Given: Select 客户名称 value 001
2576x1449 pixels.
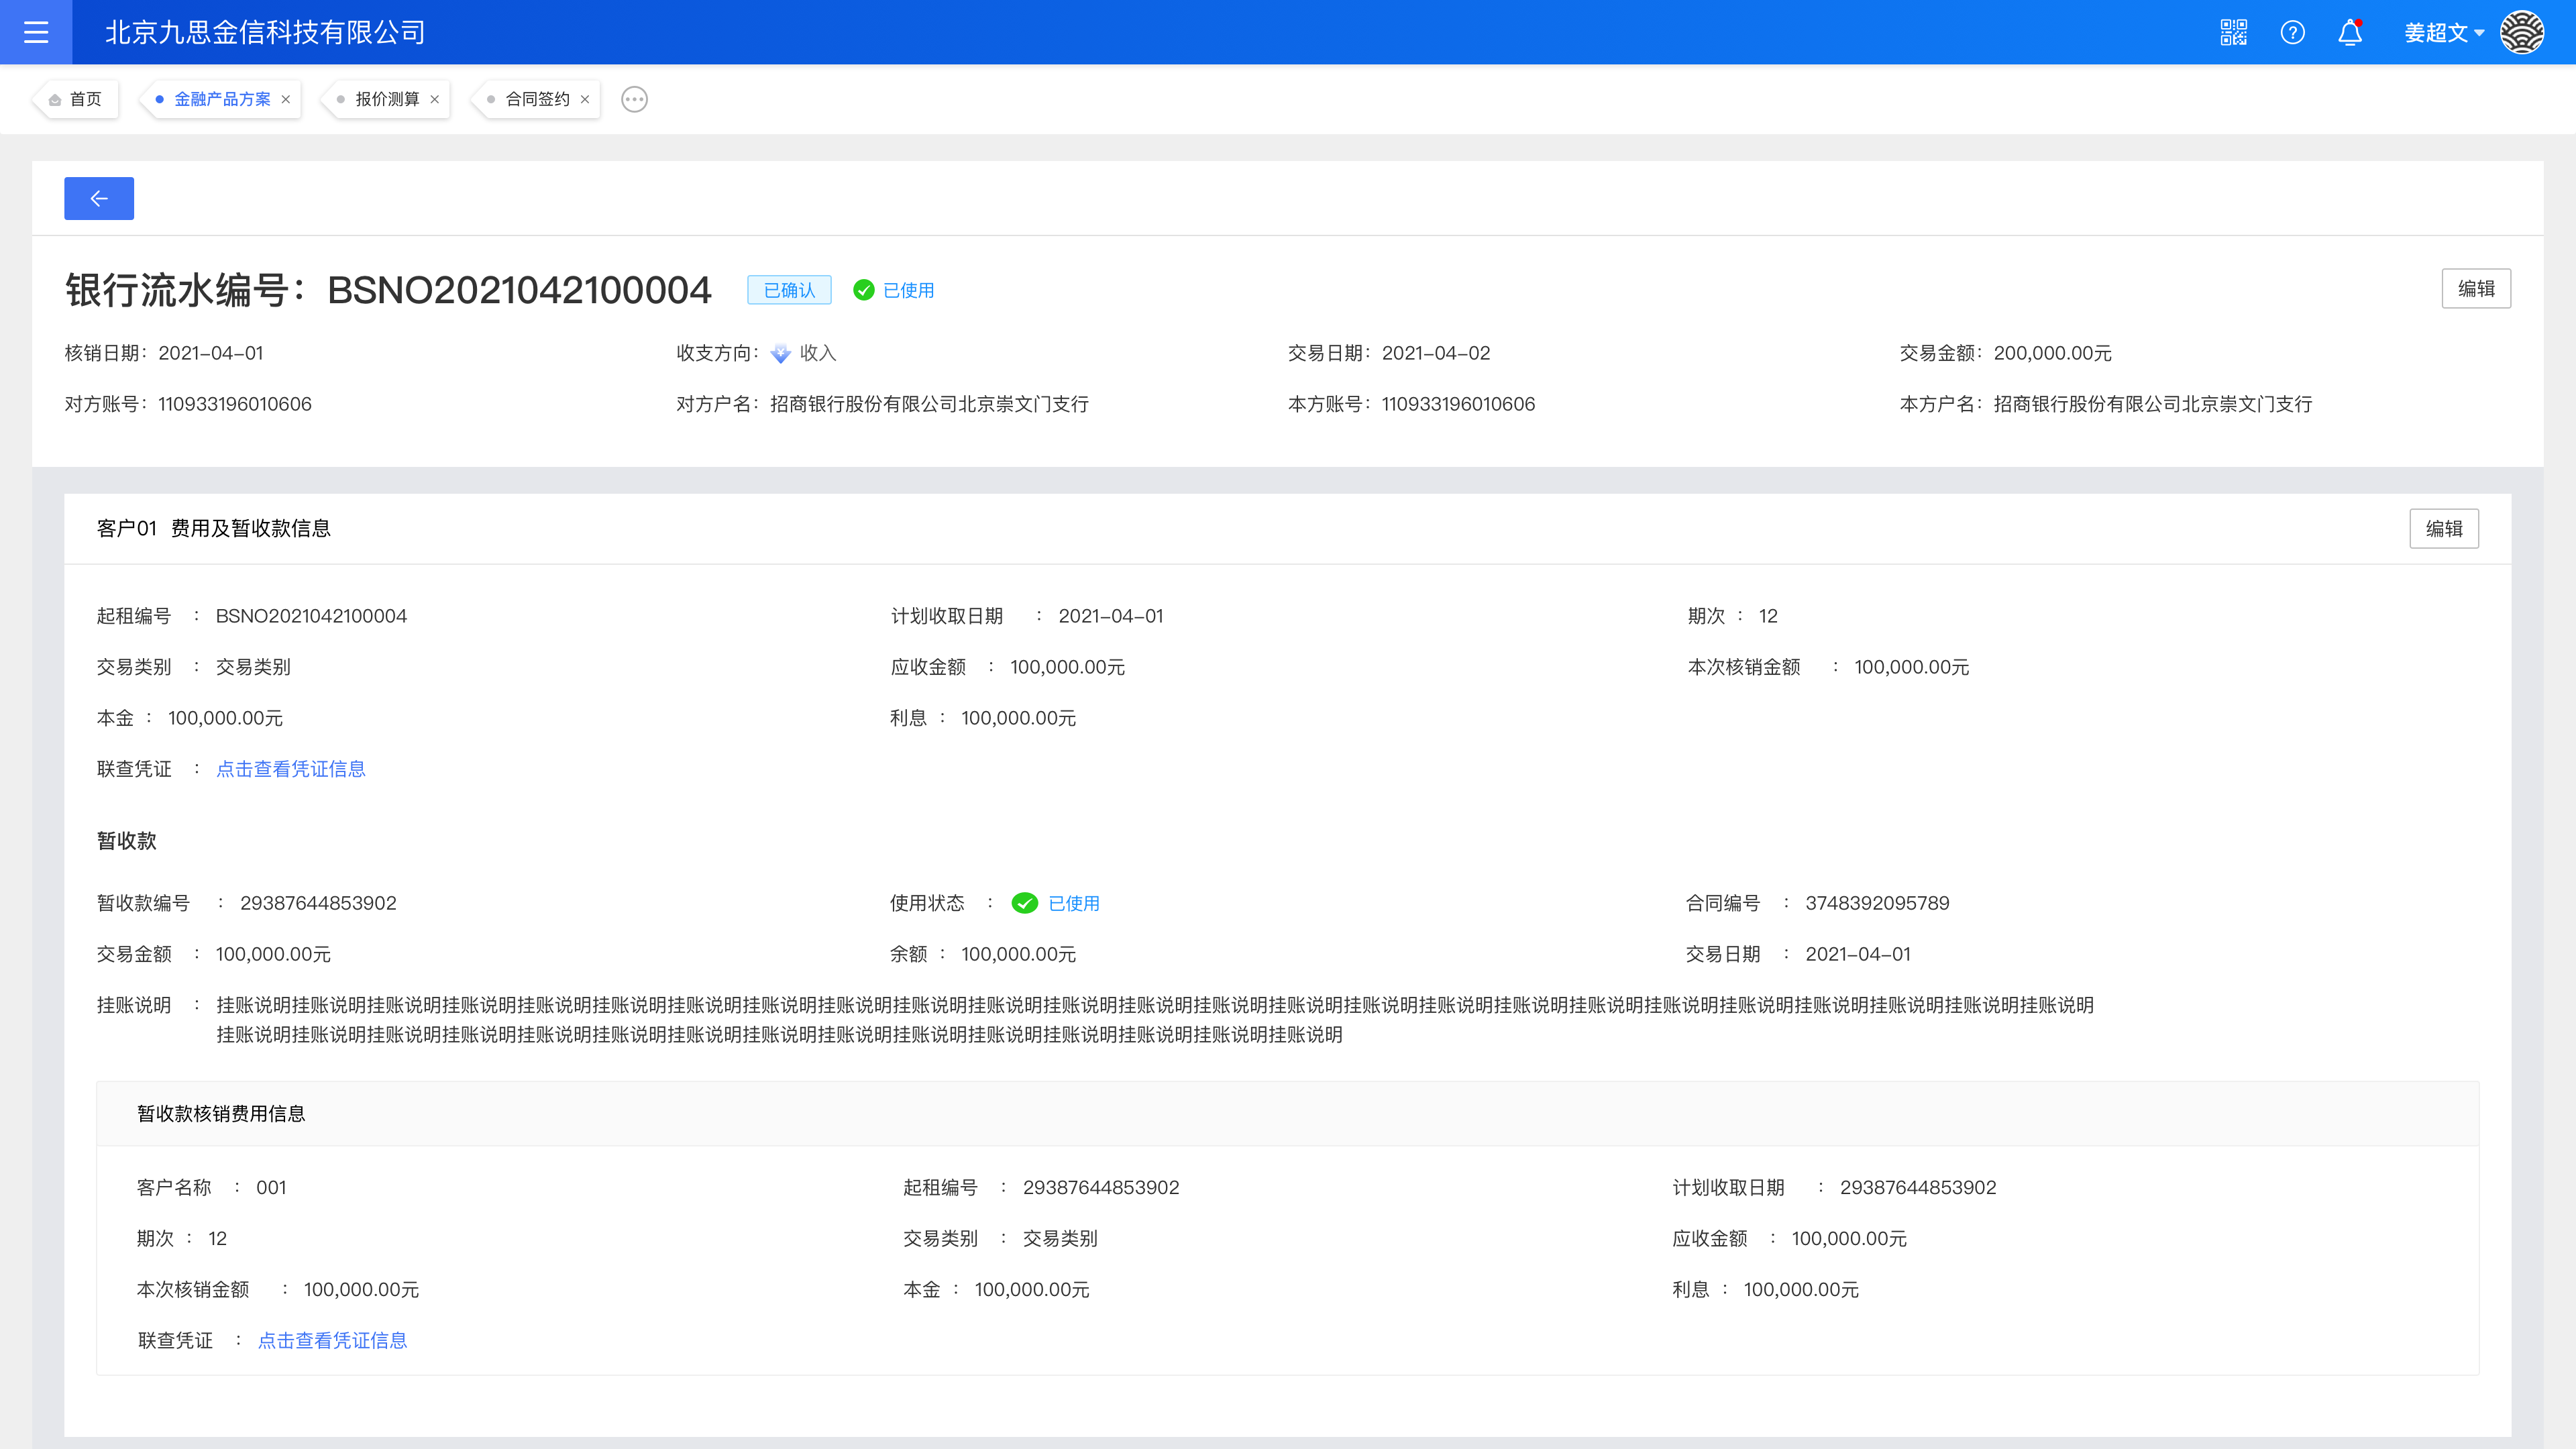Looking at the screenshot, I should click(271, 1187).
